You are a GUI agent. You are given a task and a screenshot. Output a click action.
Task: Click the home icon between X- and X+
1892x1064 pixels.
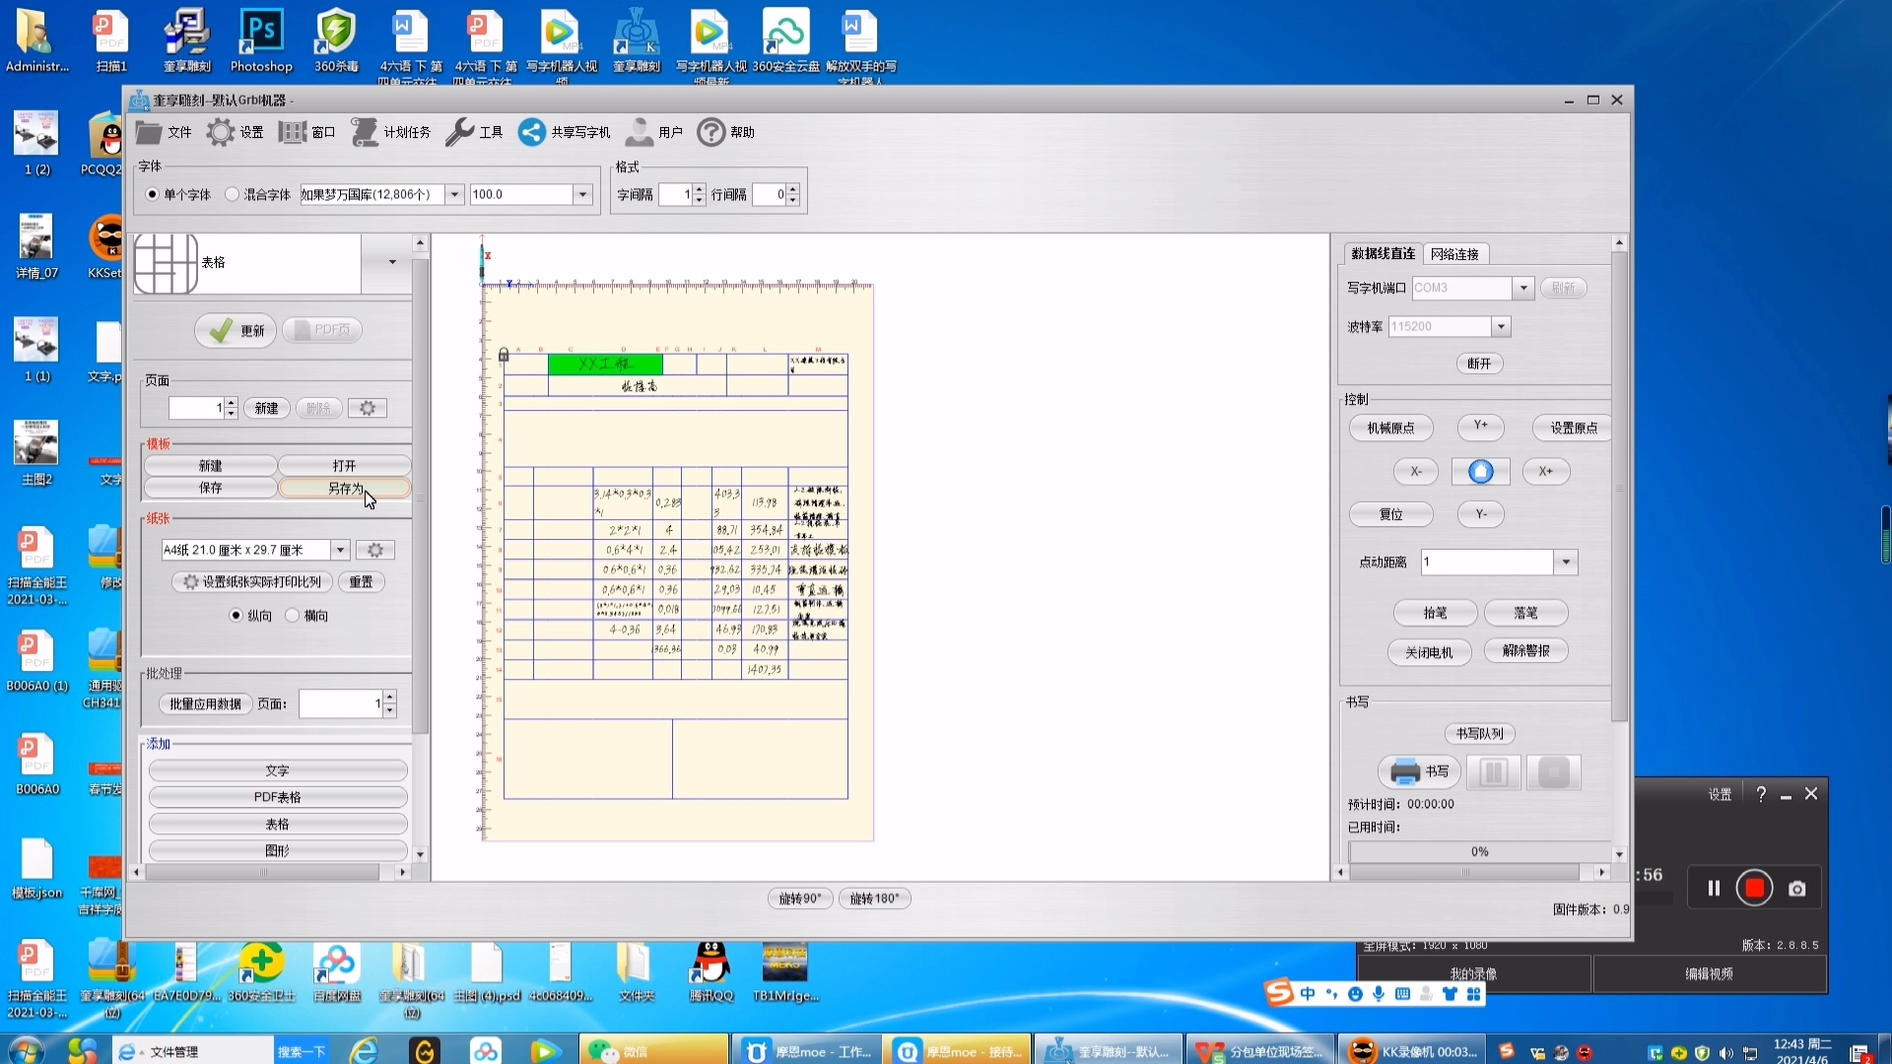(1480, 472)
